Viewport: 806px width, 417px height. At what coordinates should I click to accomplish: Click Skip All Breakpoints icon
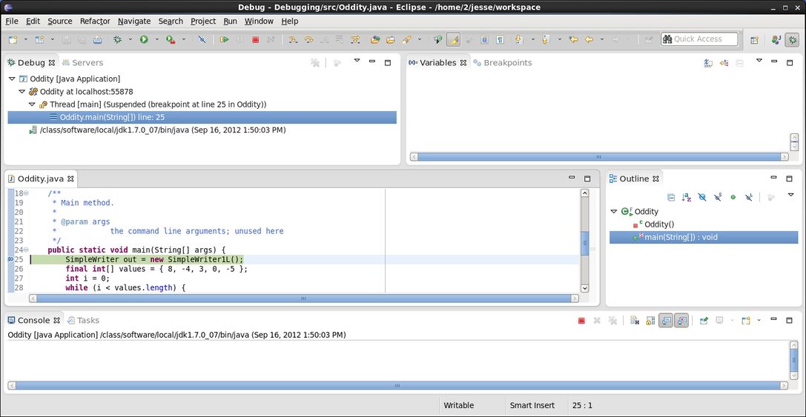point(202,39)
